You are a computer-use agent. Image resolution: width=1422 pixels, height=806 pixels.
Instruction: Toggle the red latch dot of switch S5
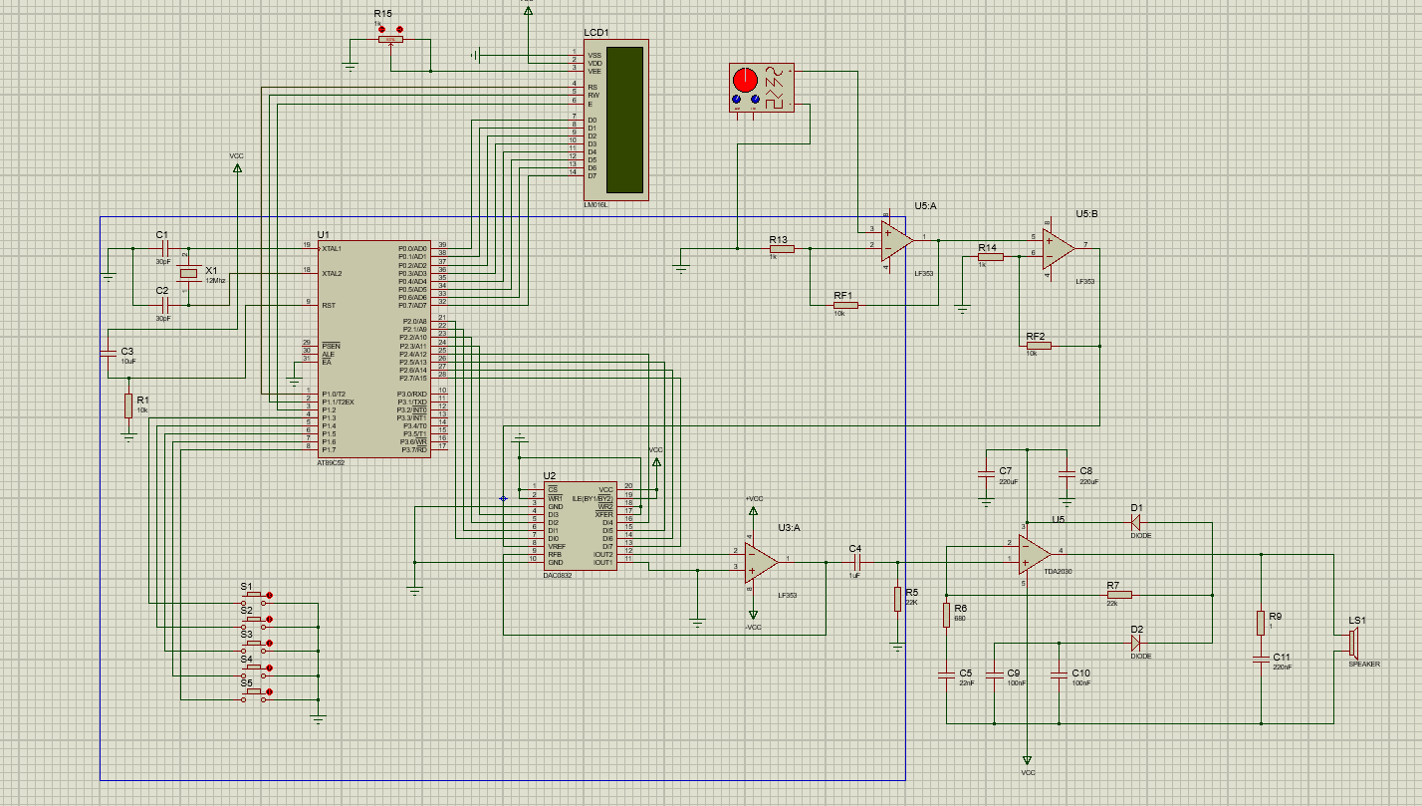click(269, 691)
